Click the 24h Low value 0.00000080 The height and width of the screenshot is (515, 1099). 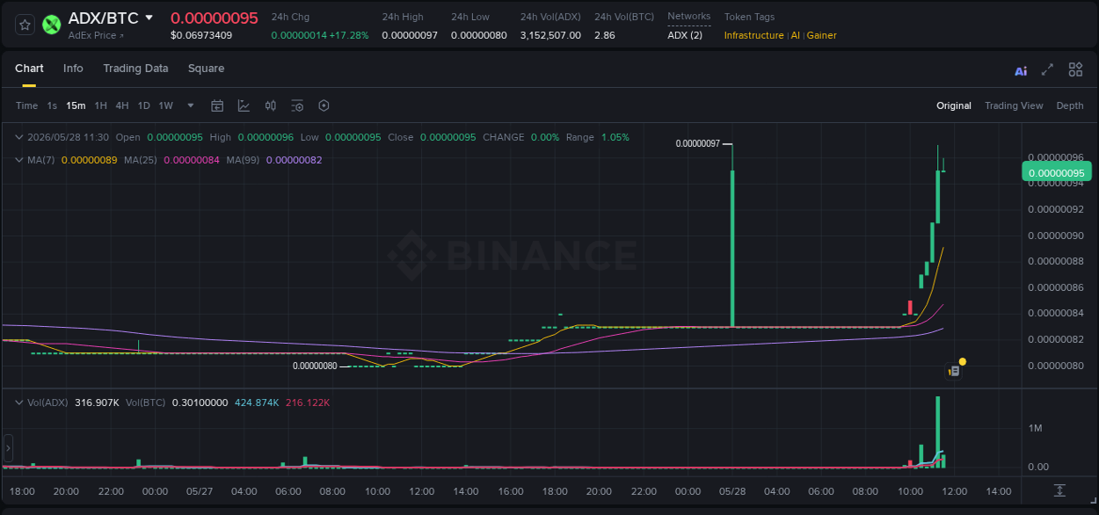coord(479,35)
